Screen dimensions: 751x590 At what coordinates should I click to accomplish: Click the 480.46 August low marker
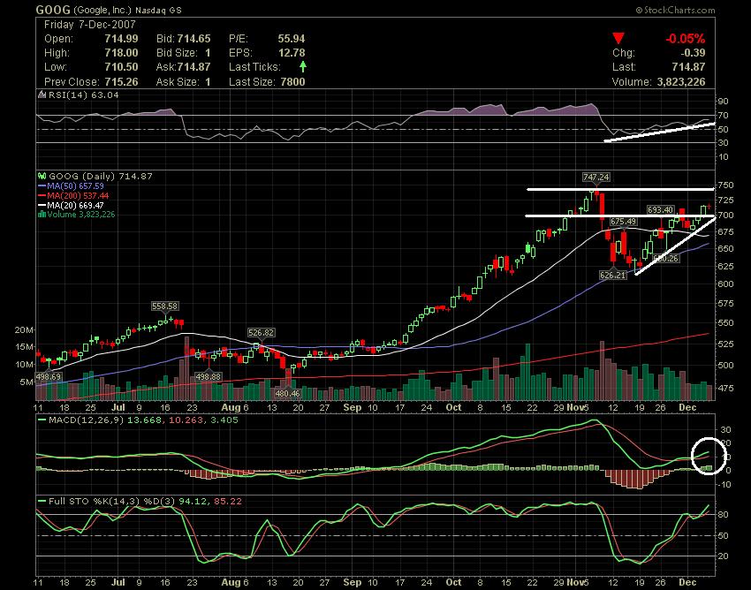coord(287,394)
